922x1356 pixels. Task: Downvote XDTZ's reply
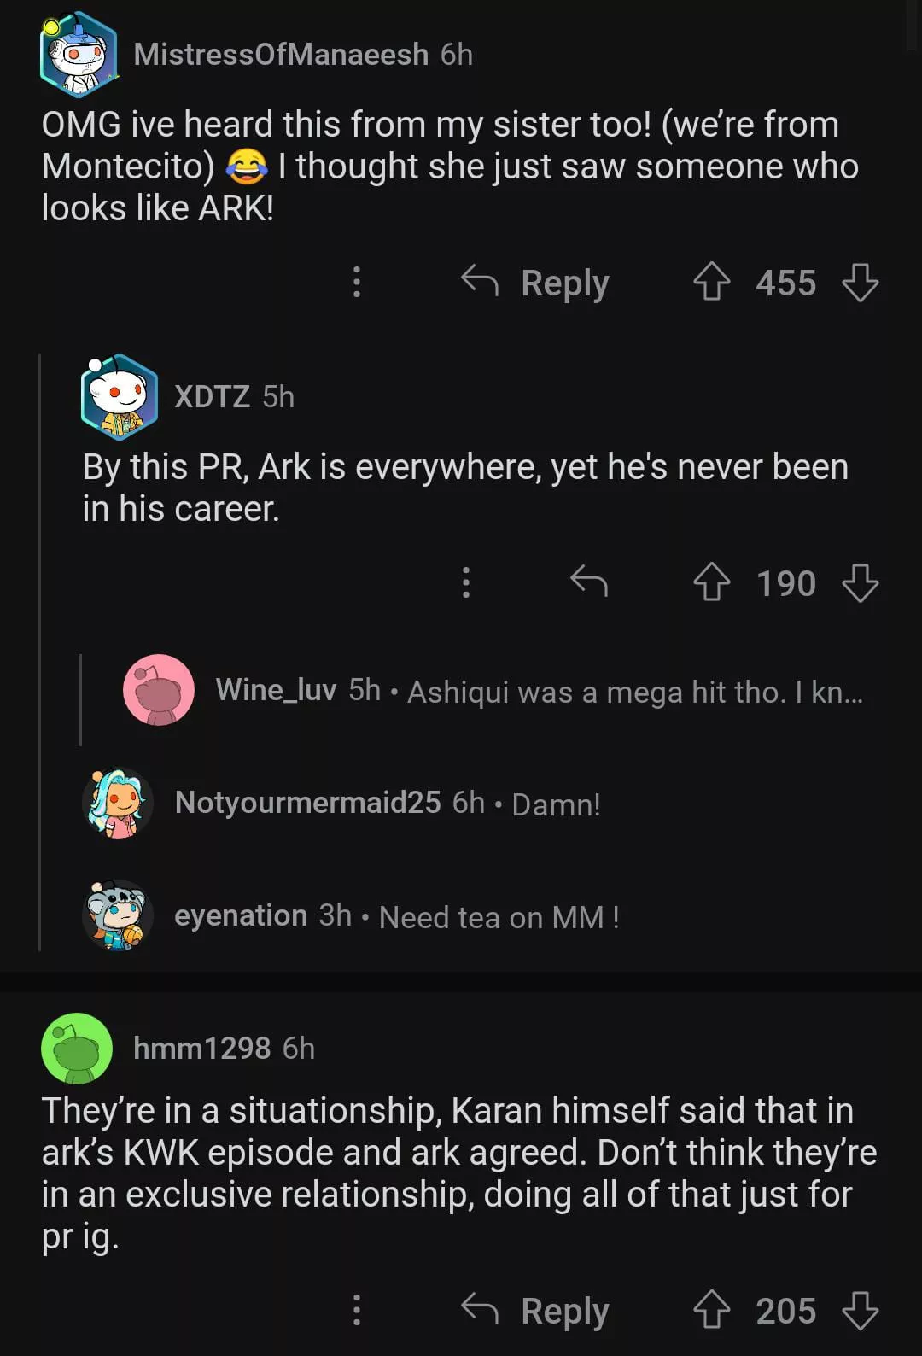click(x=860, y=583)
